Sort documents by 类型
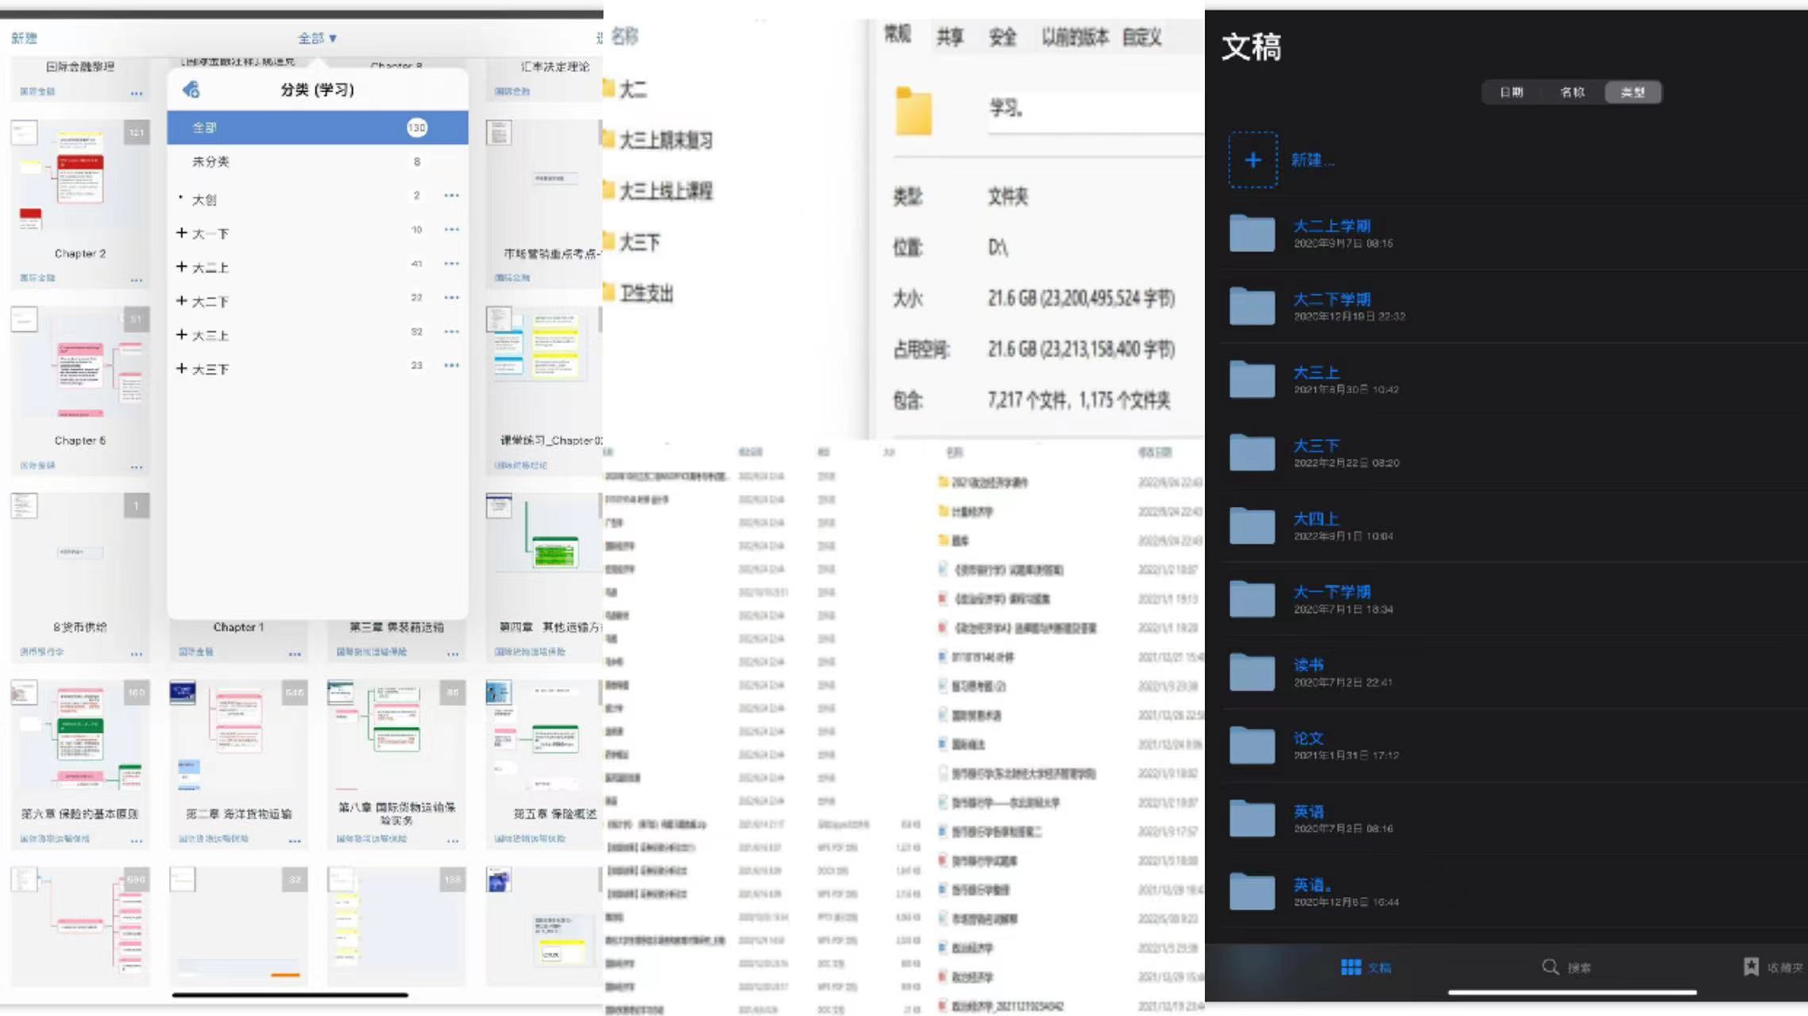The image size is (1808, 1016). tap(1633, 92)
